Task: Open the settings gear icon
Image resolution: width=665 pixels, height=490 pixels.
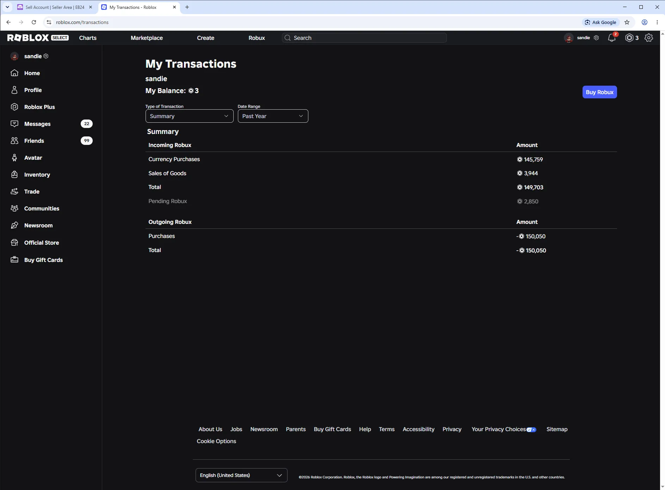Action: pos(649,38)
